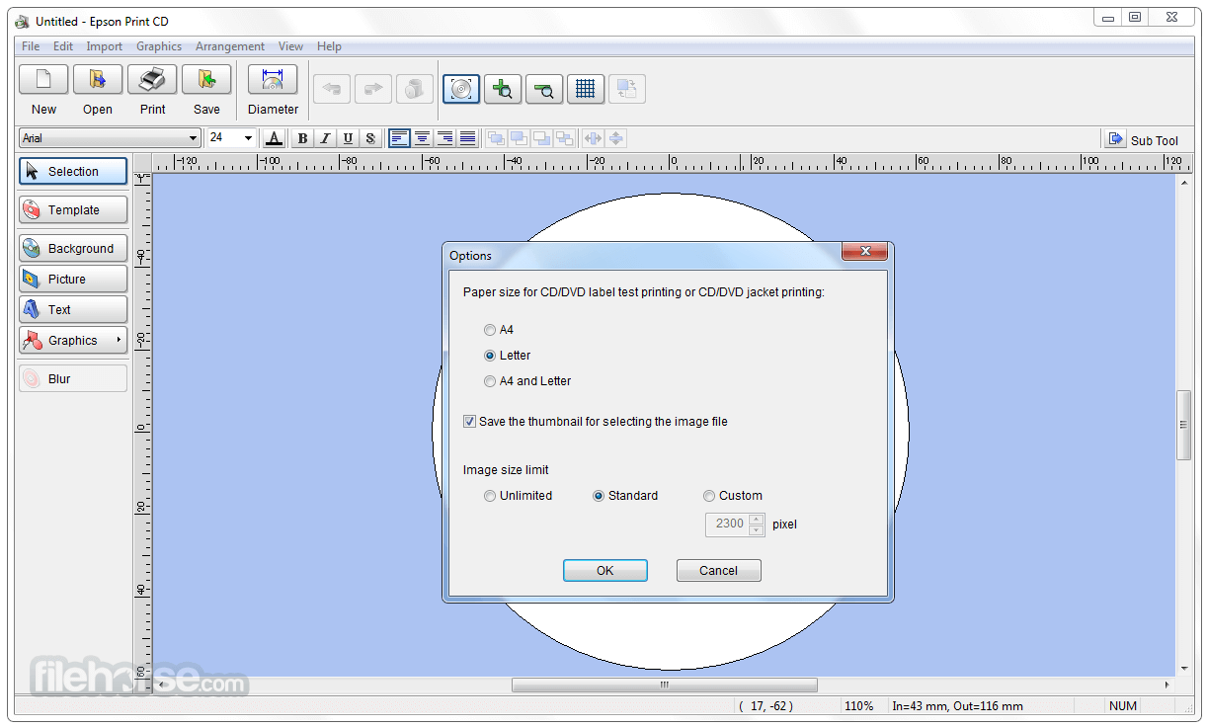Open the Arrangement menu
Image resolution: width=1207 pixels, height=727 pixels.
coord(230,46)
